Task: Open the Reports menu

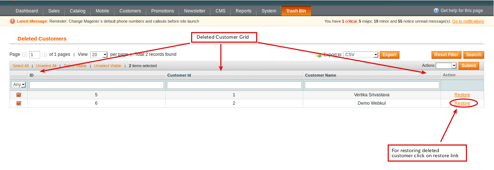Action: pos(243,11)
